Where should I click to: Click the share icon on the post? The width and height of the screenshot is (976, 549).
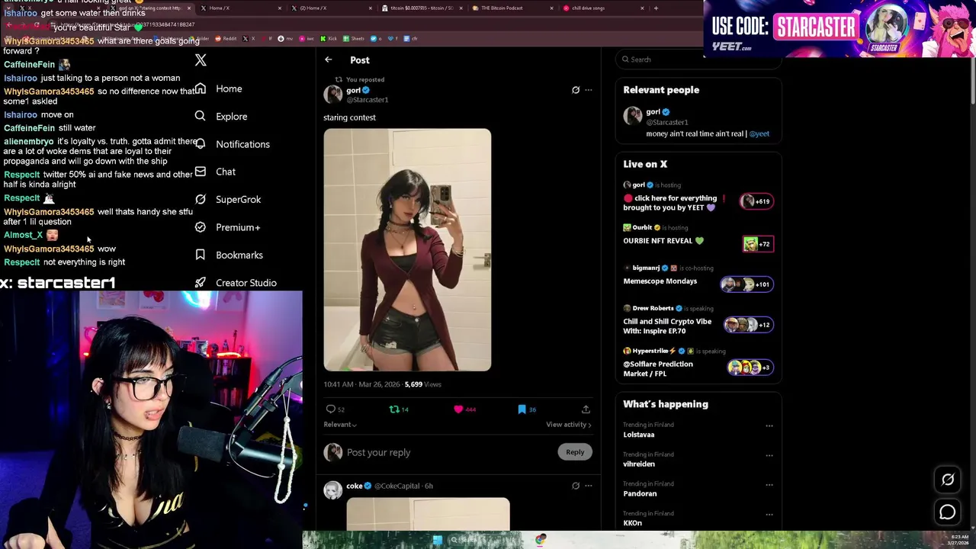pyautogui.click(x=586, y=409)
